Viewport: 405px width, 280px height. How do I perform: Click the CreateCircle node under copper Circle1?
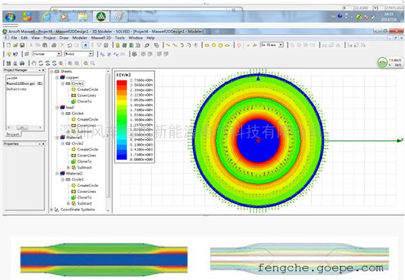point(87,89)
